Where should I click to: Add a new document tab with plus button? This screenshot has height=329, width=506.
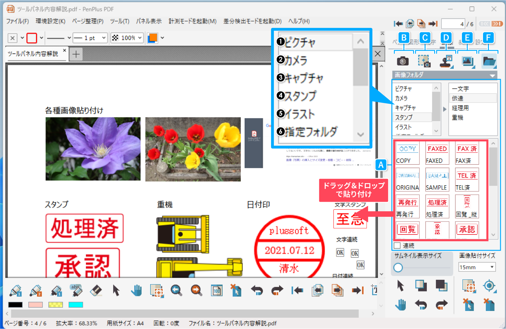76,54
